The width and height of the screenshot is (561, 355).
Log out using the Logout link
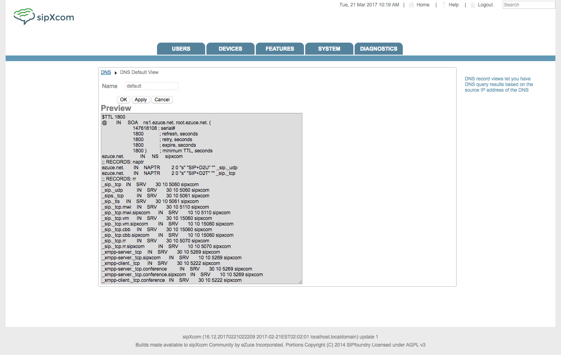click(x=485, y=5)
